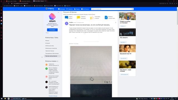
Task: Click the button under the Dark Souls 3 ad
Action: pyautogui.click(x=124, y=74)
